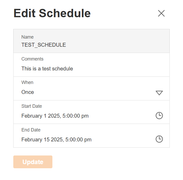Select the 'Once' value in When field
Screen dimensions: 183x180
(28, 92)
